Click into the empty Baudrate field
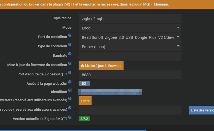Screen dimensions: 214x131 (x=130, y=56)
